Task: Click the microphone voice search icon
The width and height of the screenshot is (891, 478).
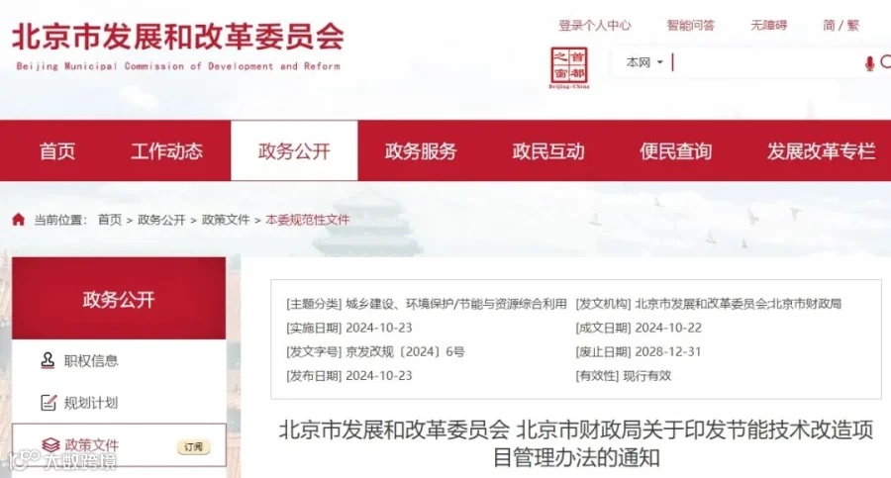Action: 869,63
